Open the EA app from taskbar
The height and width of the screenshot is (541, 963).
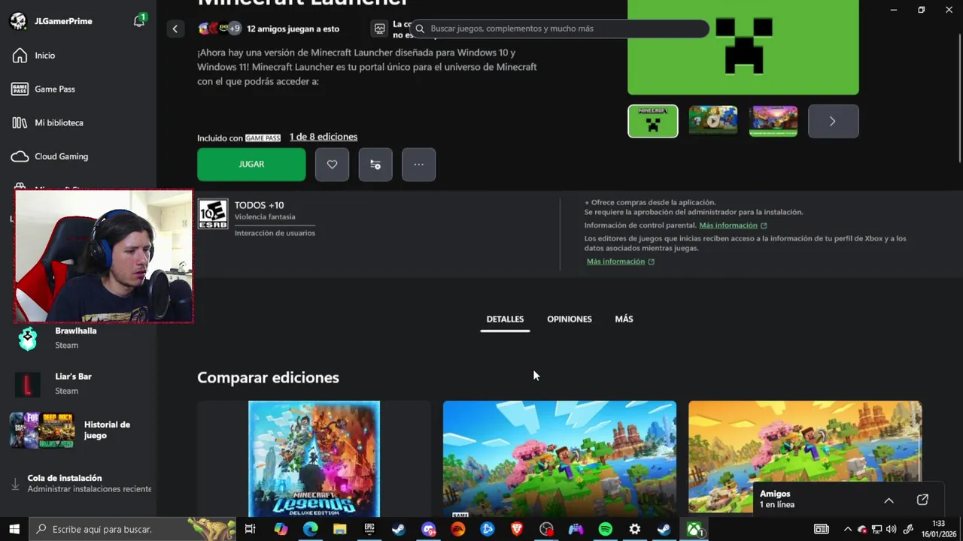point(457,529)
